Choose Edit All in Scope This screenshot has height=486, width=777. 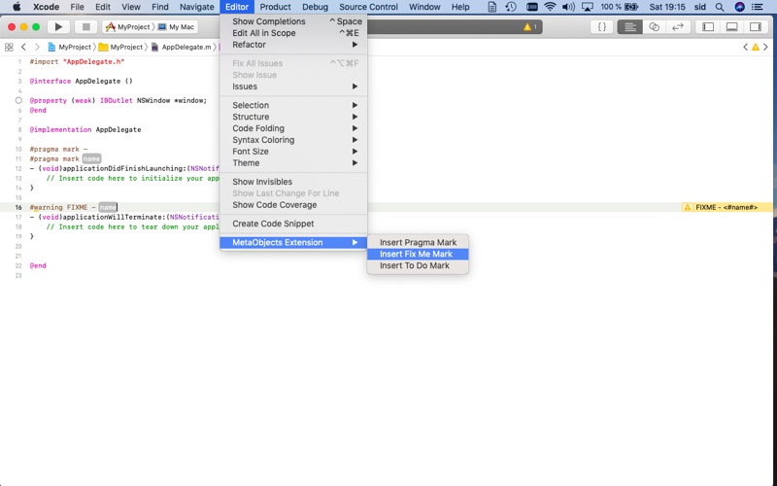pyautogui.click(x=293, y=33)
